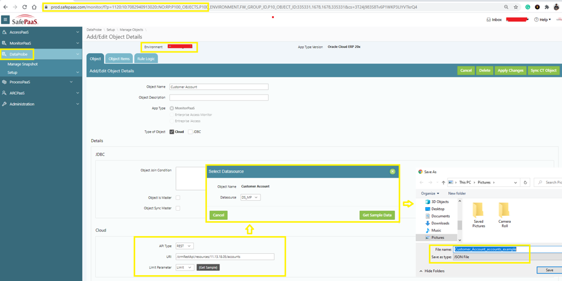Check the Object Sync Master checkbox

(x=178, y=208)
